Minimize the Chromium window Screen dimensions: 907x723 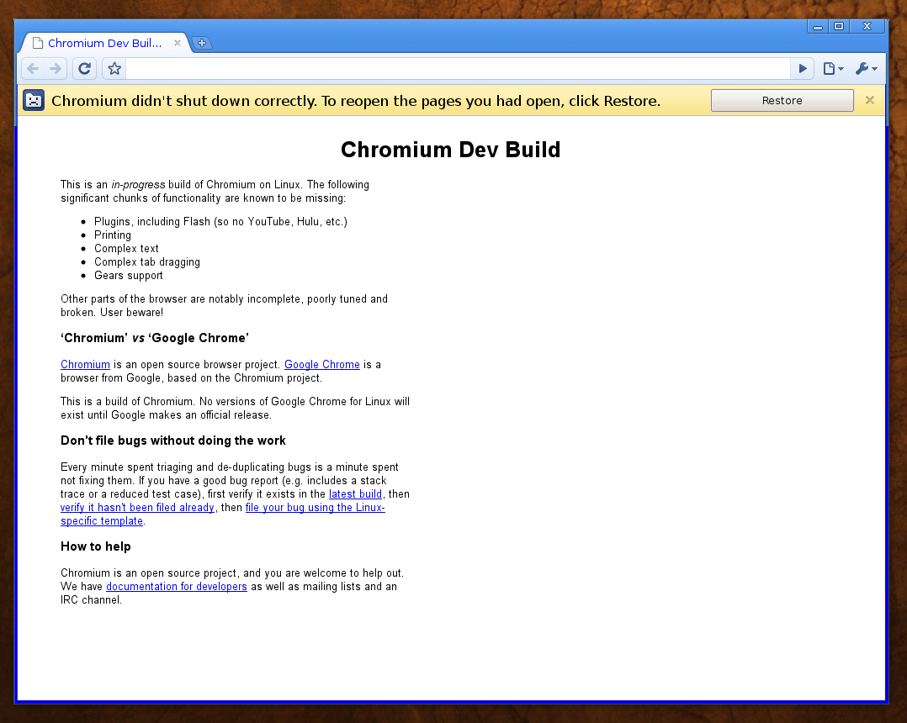[817, 27]
